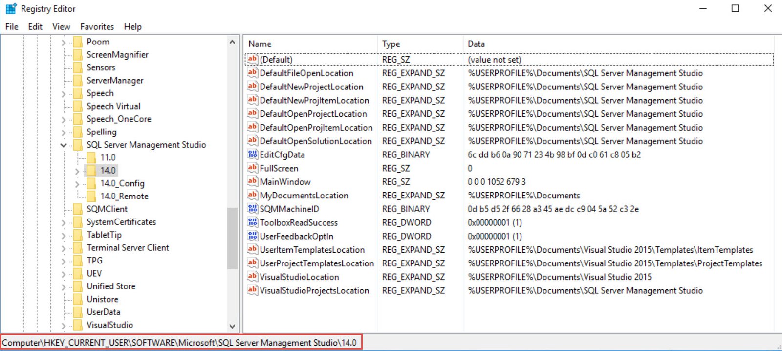782x351 pixels.
Task: Click the folder icon of Terminal Server Client
Action: tap(77, 247)
